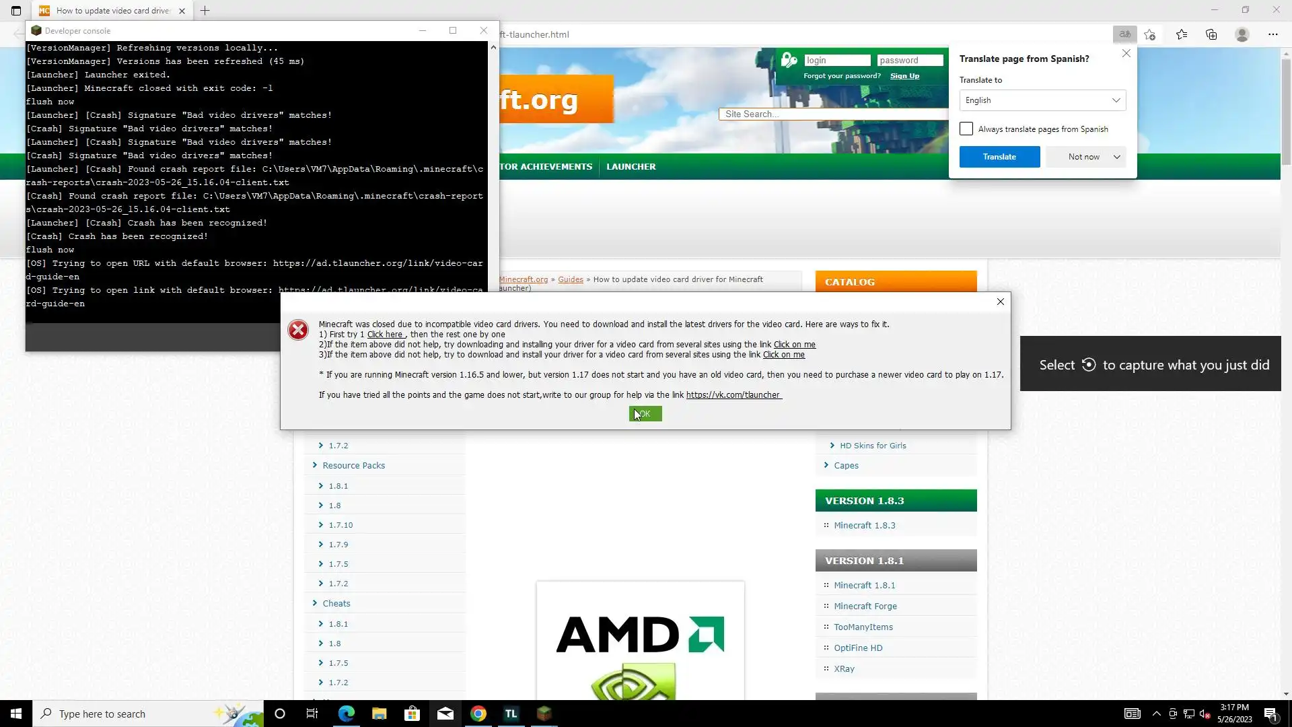Screen dimensions: 1292x727
Task: Expand the Cheats category
Action: click(336, 603)
